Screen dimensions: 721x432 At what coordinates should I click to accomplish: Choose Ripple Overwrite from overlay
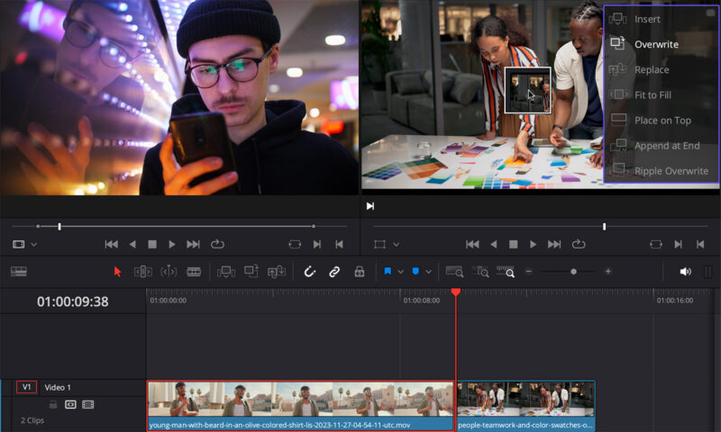coord(661,171)
